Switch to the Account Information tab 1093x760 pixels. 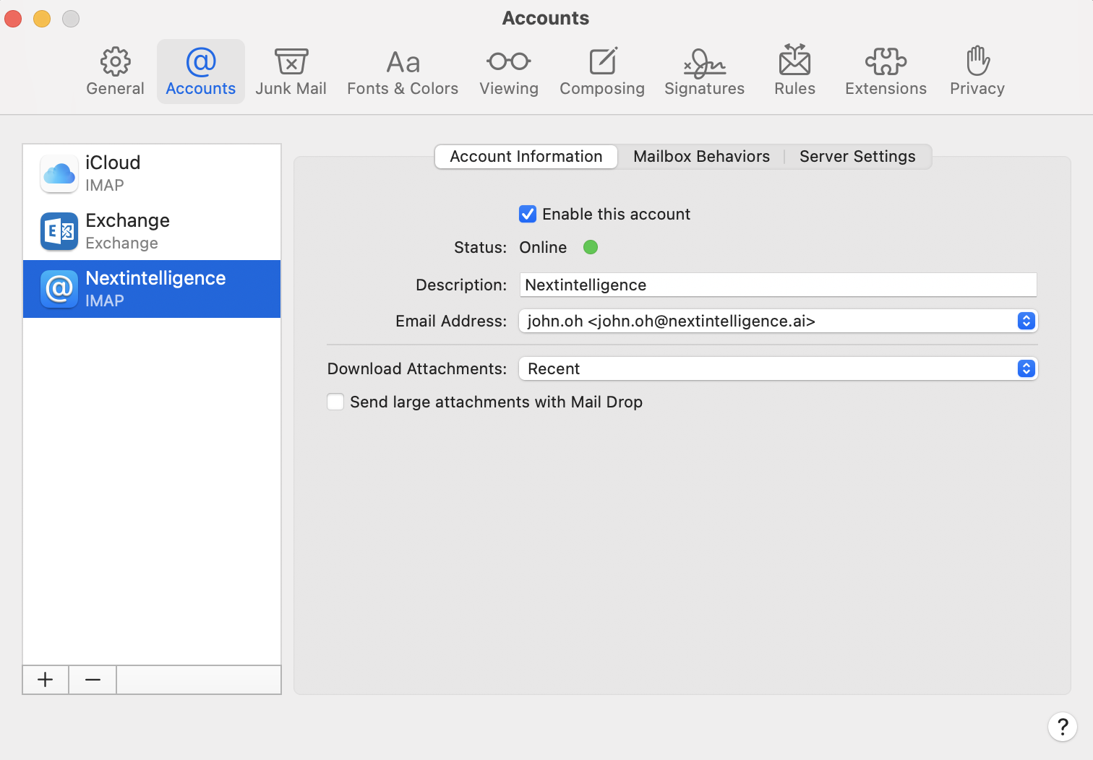point(526,157)
